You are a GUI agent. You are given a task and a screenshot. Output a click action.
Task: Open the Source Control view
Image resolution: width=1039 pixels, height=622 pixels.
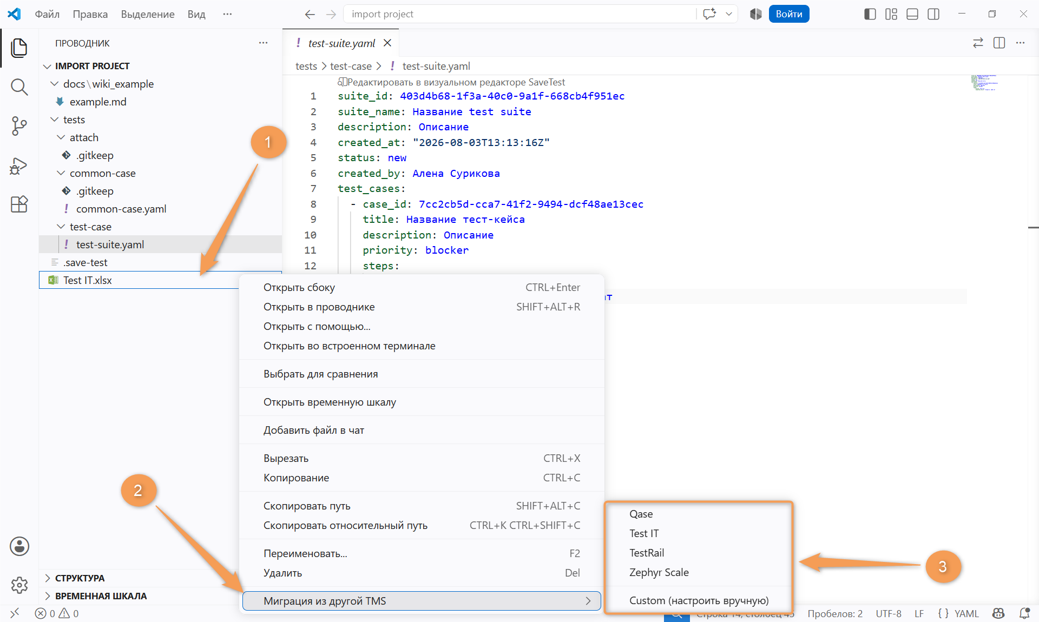click(19, 126)
